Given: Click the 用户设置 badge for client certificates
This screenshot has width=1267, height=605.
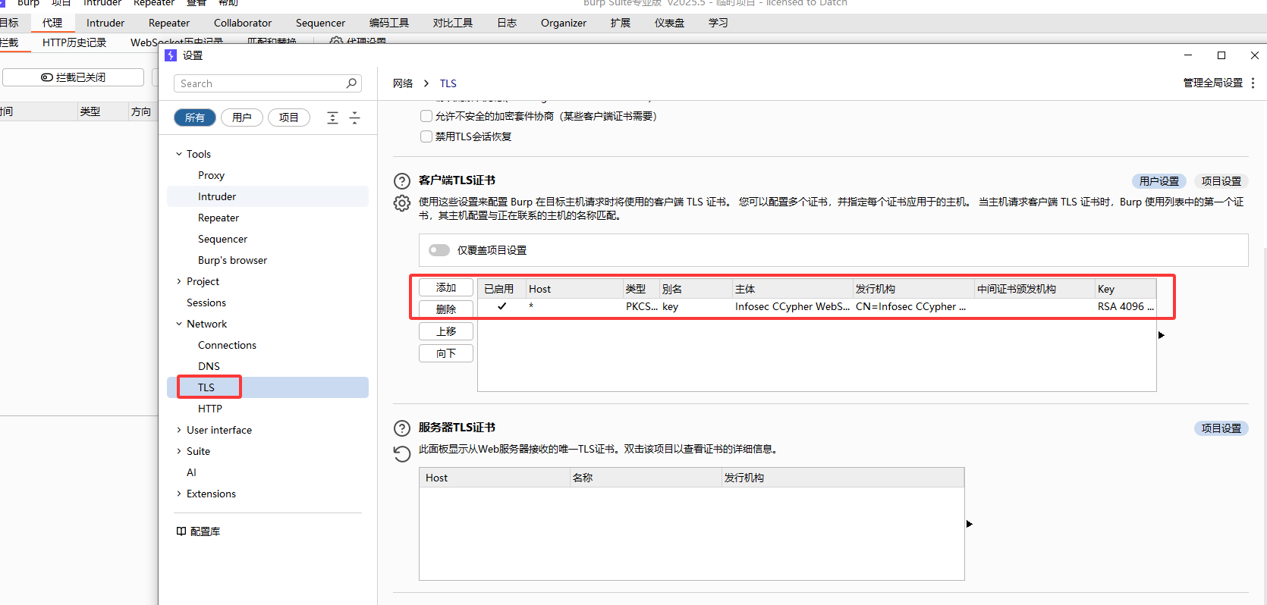Looking at the screenshot, I should (x=1159, y=181).
